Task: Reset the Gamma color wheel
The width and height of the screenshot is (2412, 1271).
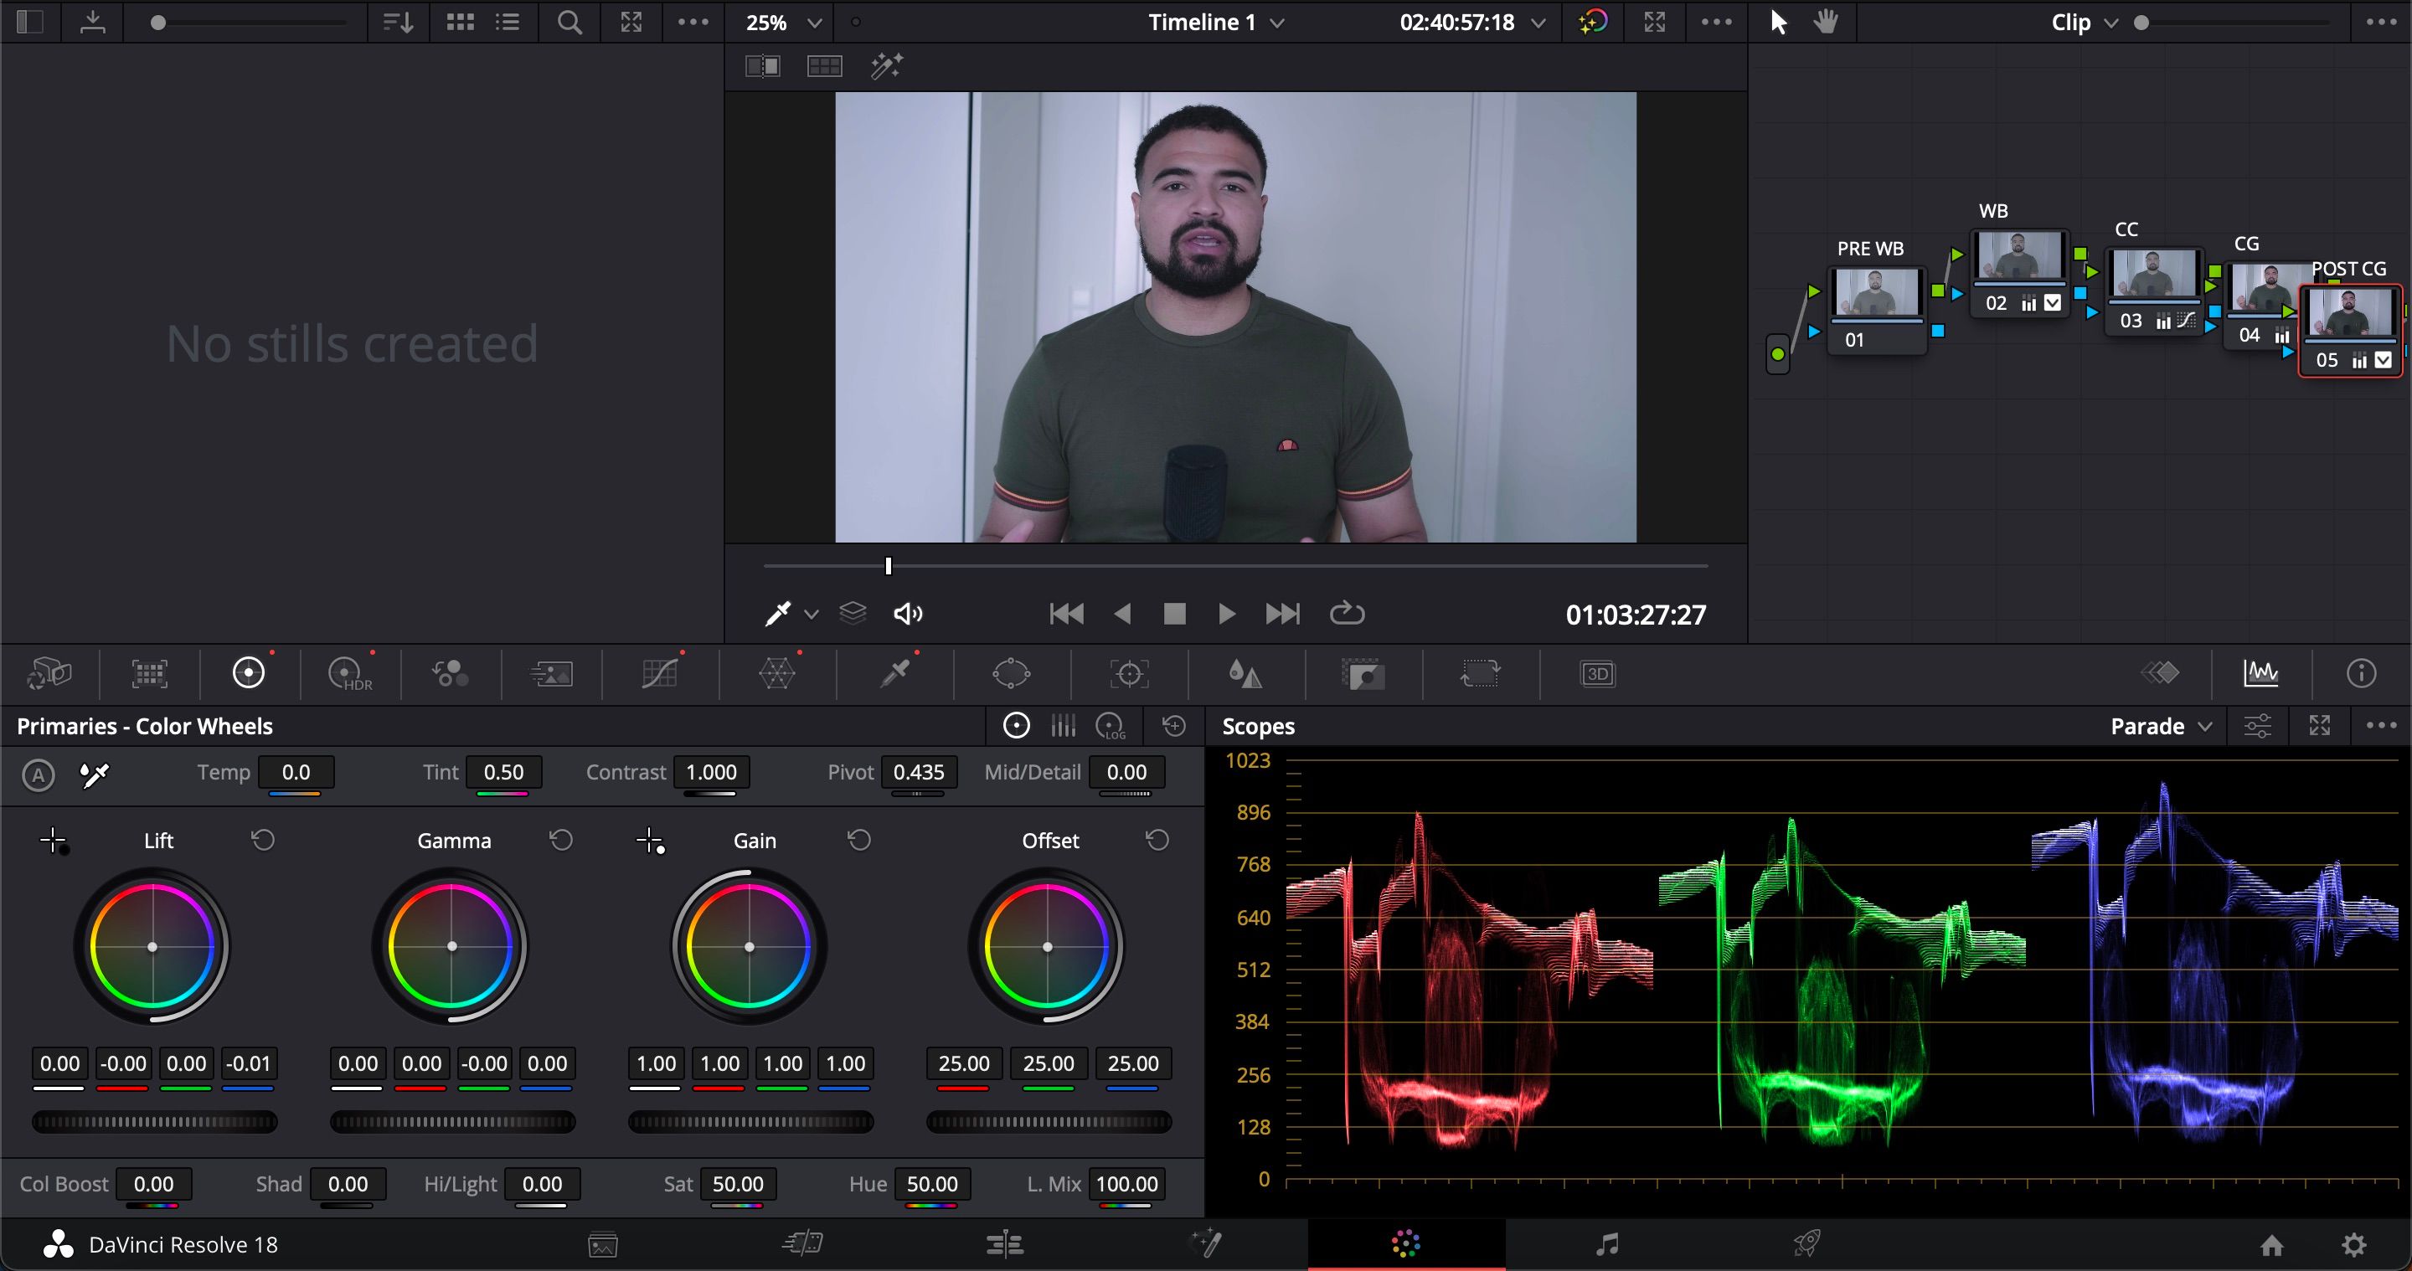Action: [560, 841]
